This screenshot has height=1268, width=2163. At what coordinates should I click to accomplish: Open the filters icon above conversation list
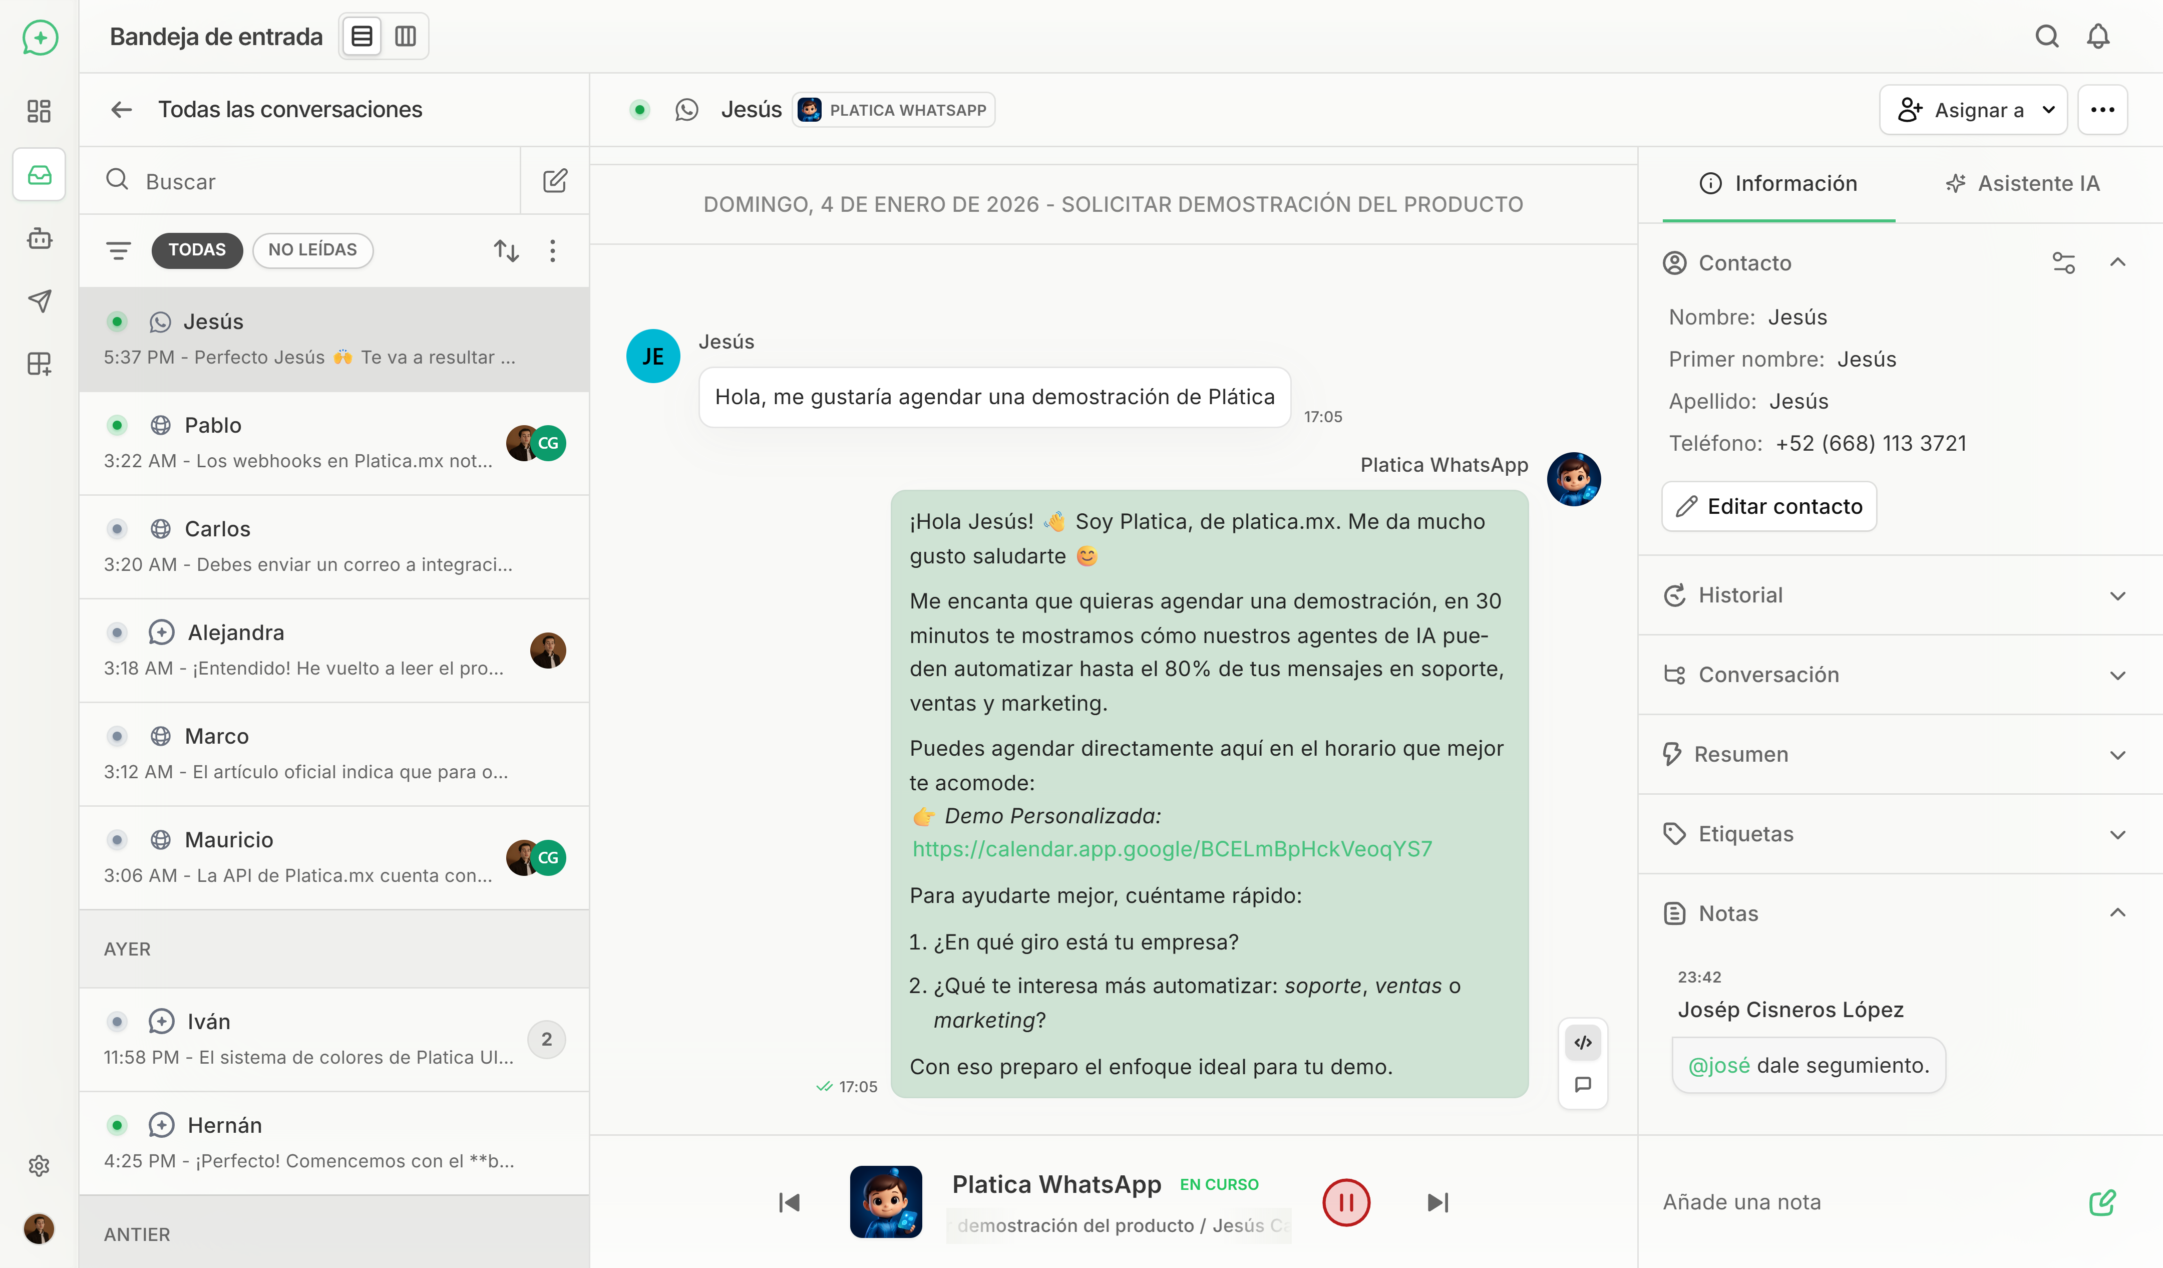pyautogui.click(x=119, y=251)
